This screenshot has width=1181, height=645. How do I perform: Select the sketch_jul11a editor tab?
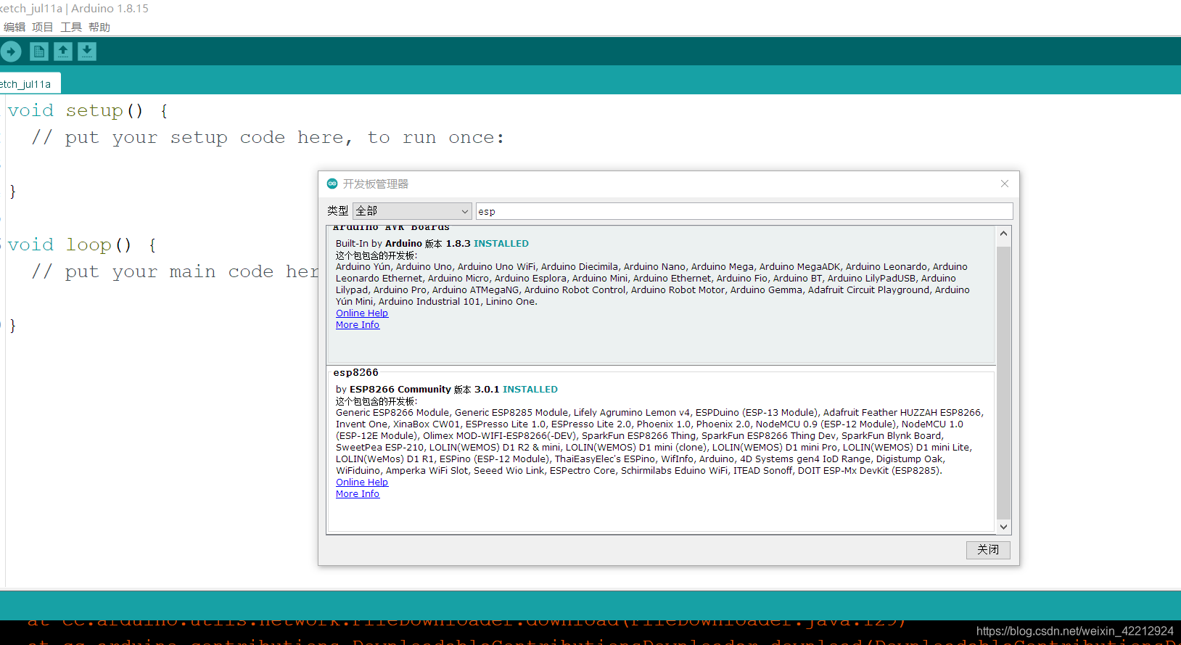pos(26,84)
